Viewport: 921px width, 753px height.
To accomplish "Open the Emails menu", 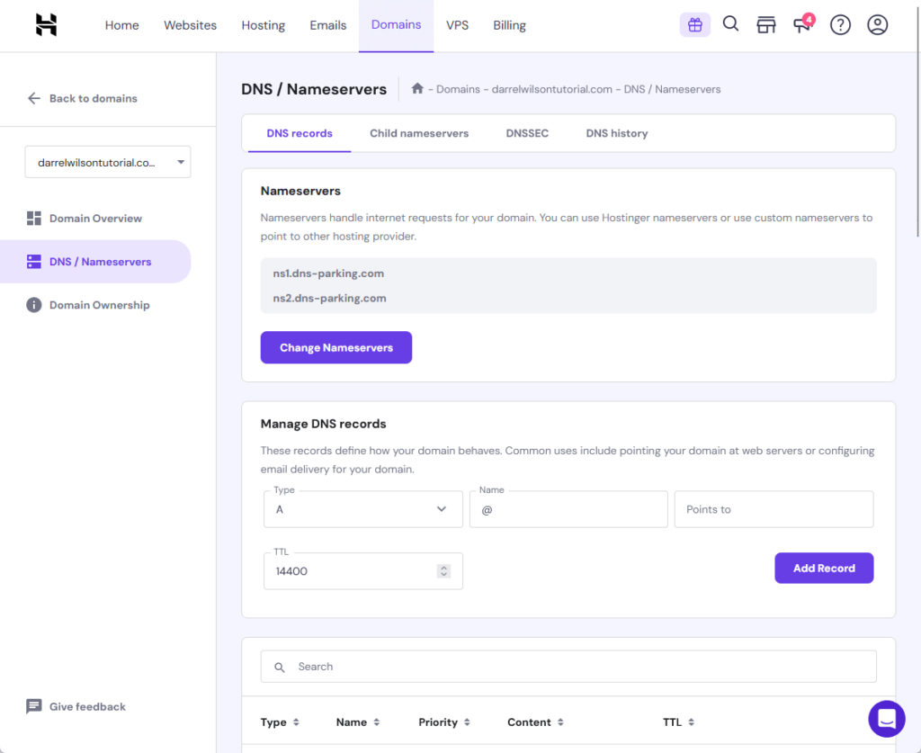I will pos(327,25).
